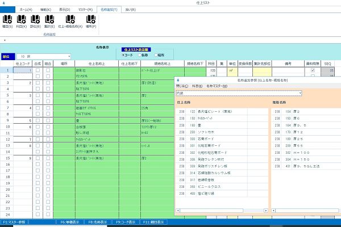
Task: Open 名称マスター(M) in the dialog menu
Action: 217,86
